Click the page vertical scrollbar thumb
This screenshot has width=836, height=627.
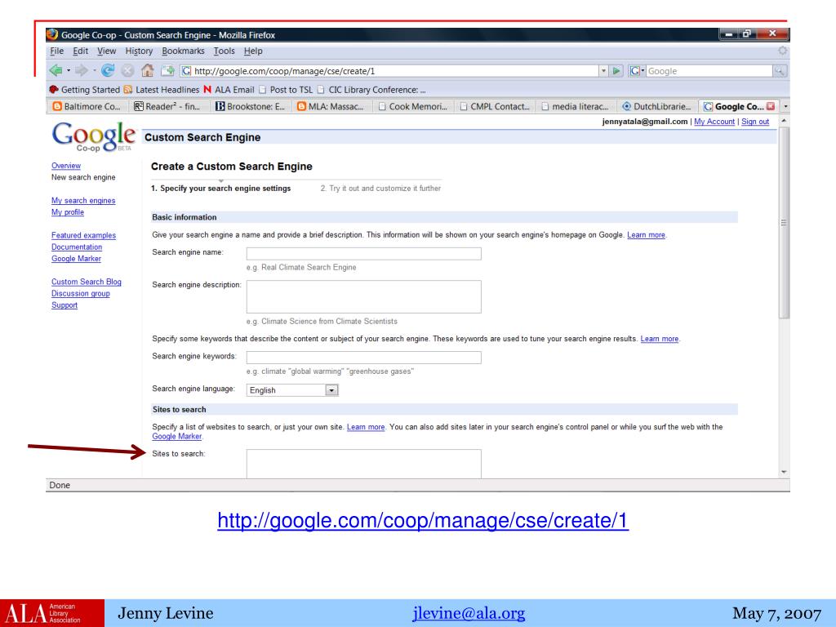click(x=783, y=223)
